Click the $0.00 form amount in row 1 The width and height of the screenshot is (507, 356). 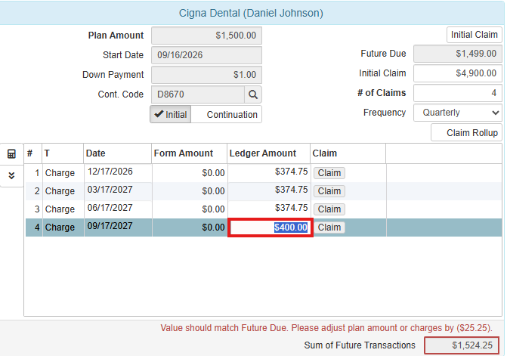click(x=213, y=173)
